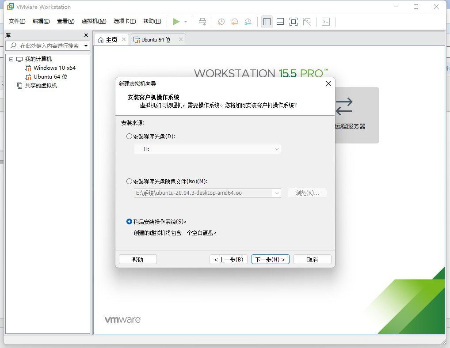The height and width of the screenshot is (348, 450).
Task: Click the < 上一步(B) button
Action: pyautogui.click(x=229, y=259)
